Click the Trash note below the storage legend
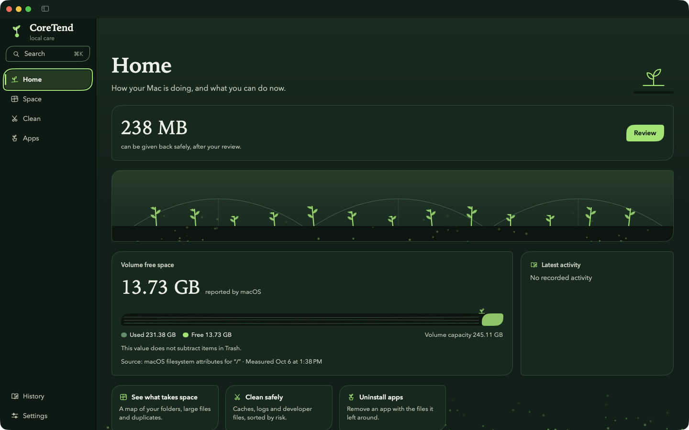Viewport: 689px width, 430px height. (181, 348)
